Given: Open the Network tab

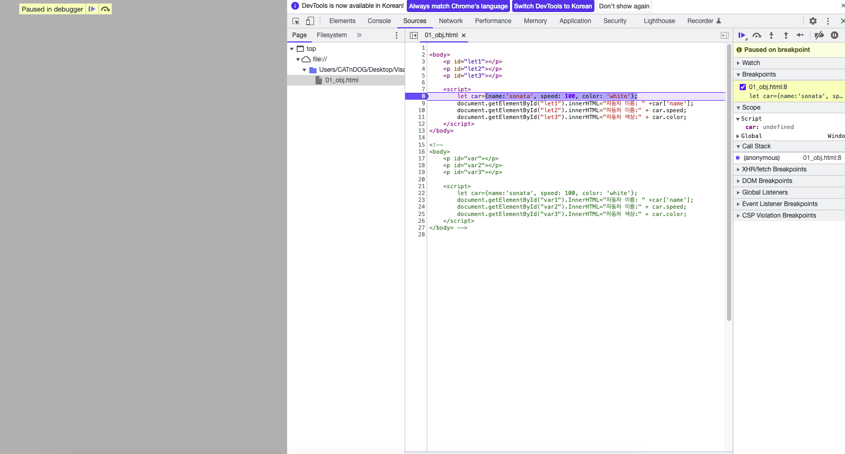Looking at the screenshot, I should [451, 21].
